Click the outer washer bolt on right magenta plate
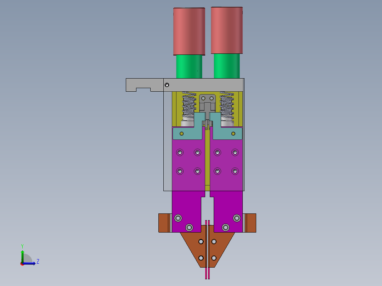382x286 pixels. [237, 218]
